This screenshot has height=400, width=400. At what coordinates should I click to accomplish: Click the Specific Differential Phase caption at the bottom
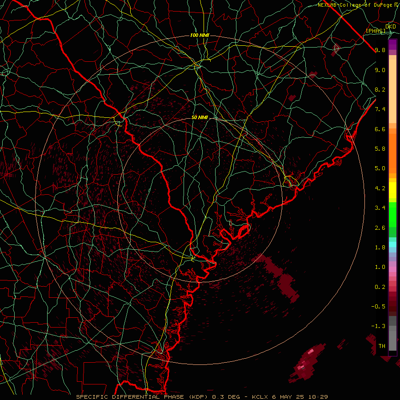(202, 397)
